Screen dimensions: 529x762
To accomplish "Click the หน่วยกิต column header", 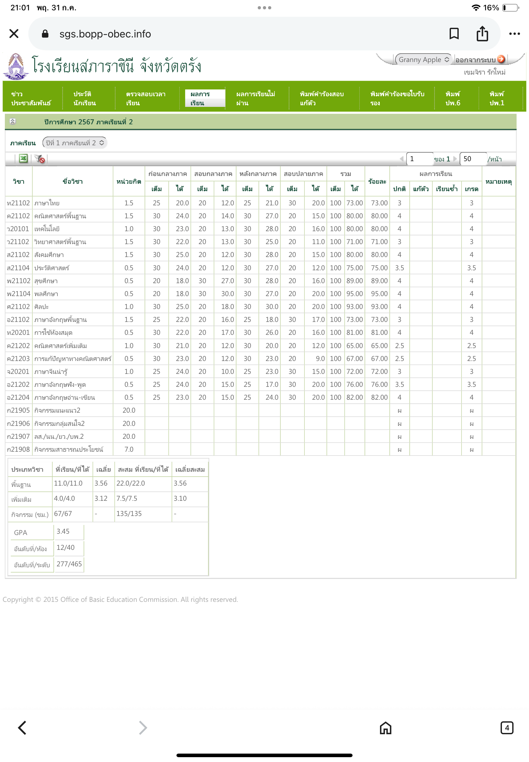I will tap(129, 181).
